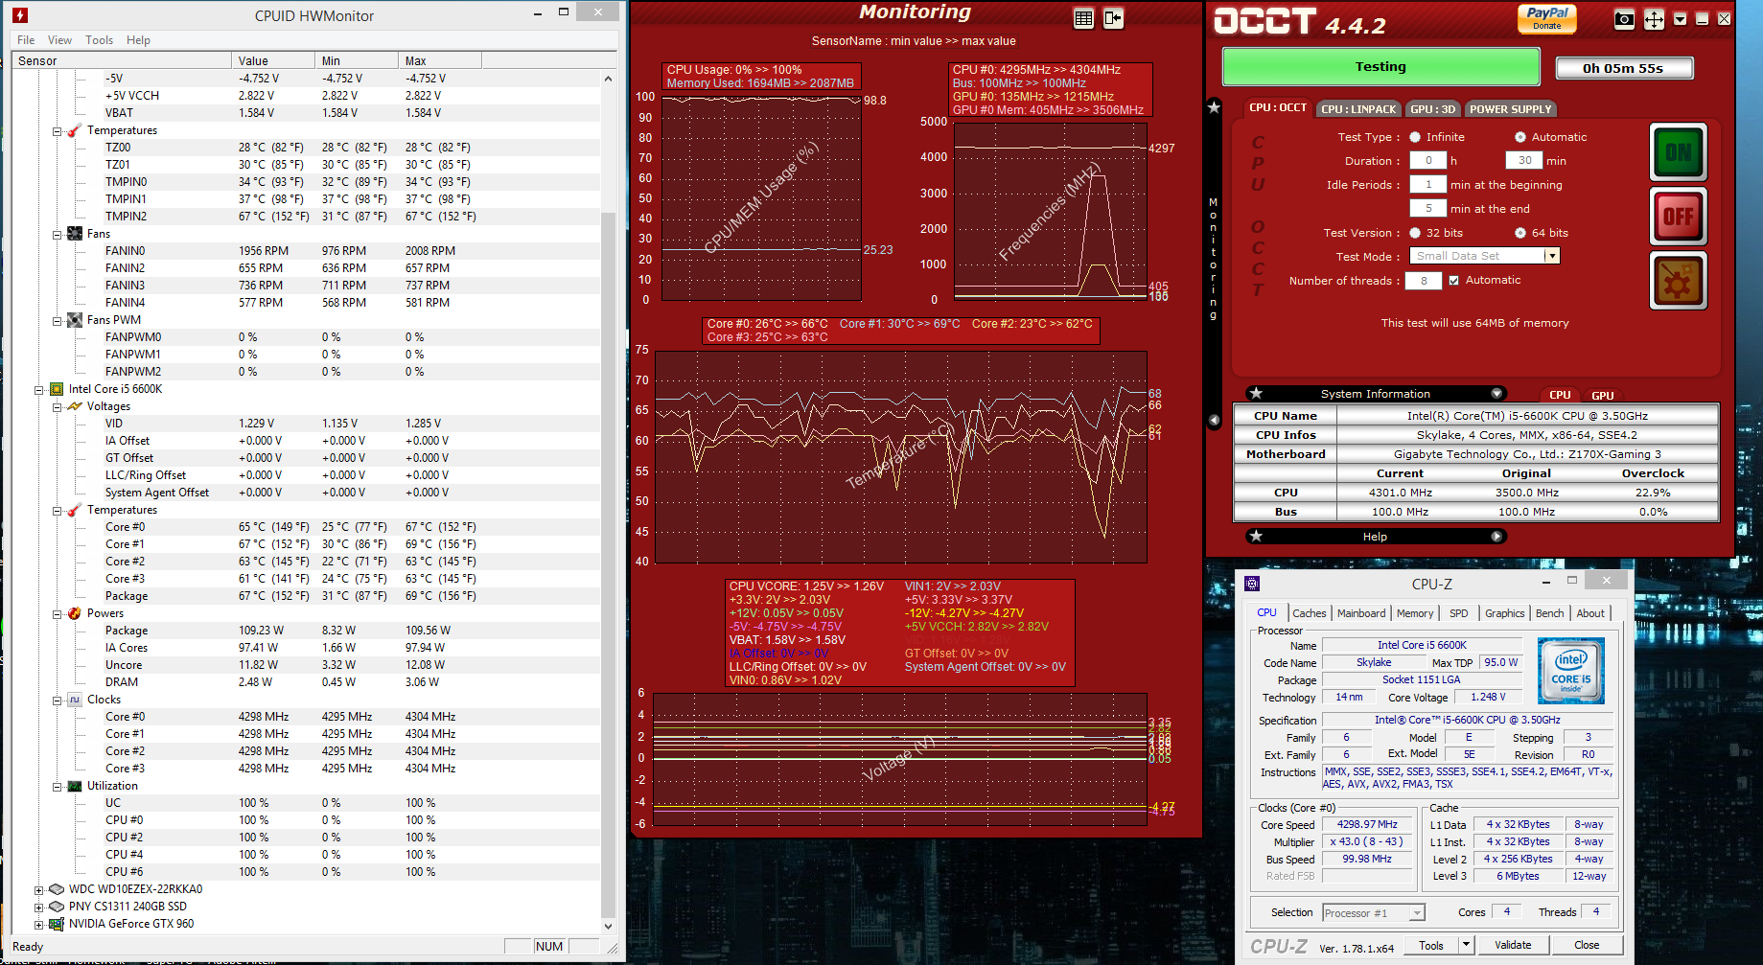Viewport: 1763px width, 965px height.
Task: Select the Automatic test type radio button
Action: click(1520, 137)
